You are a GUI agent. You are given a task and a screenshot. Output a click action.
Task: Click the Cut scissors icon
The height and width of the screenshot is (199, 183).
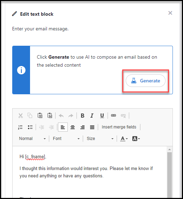[21, 116]
